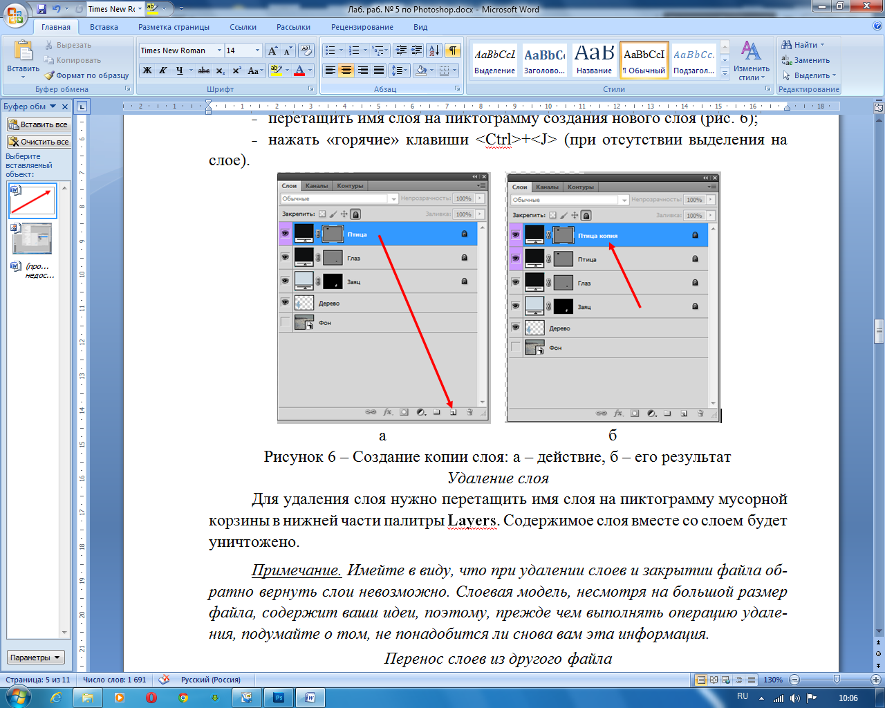Switch to Рецензирование tab
The width and height of the screenshot is (885, 708).
click(x=362, y=27)
